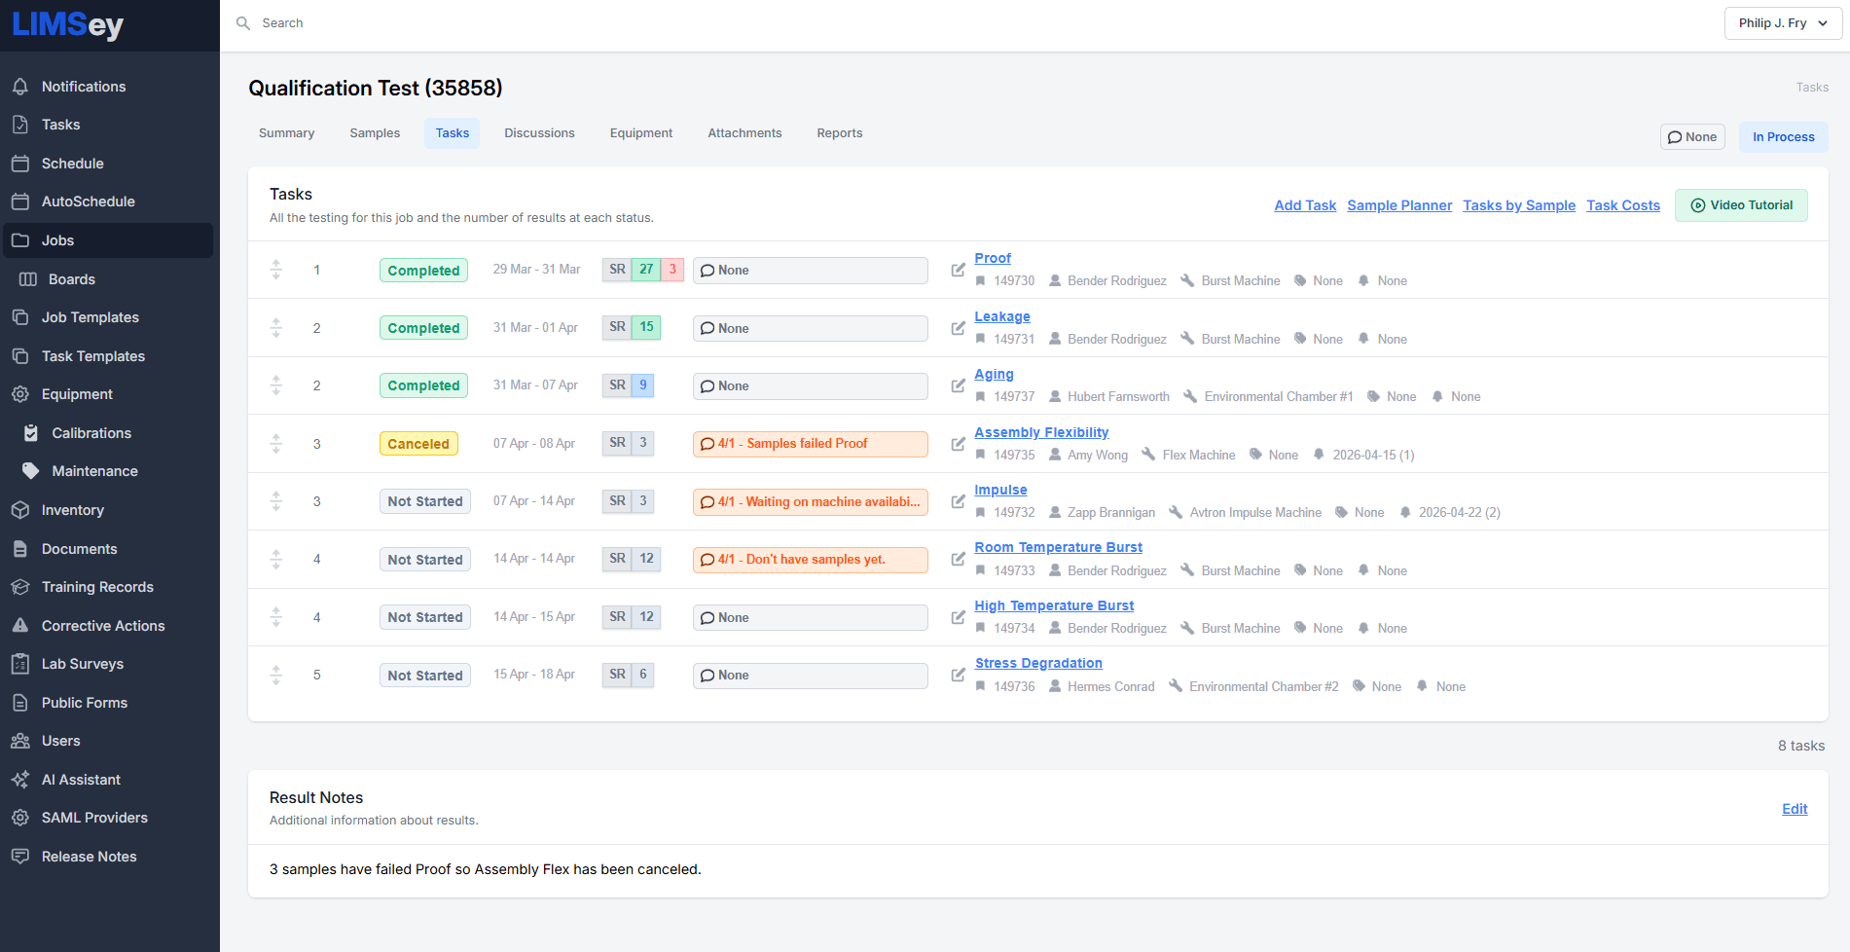Click the Not Started status on Impulse task
This screenshot has width=1850, height=952.
coord(424,501)
